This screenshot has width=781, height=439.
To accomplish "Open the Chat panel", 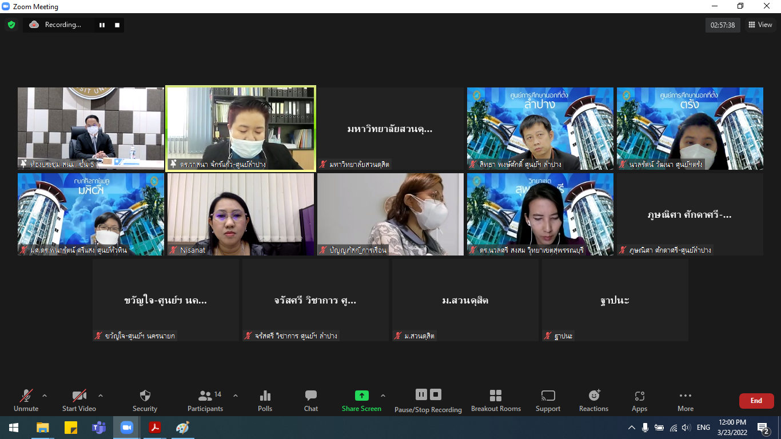I will 311,401.
